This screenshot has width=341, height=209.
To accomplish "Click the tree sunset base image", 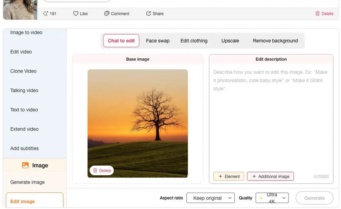I will tap(138, 123).
